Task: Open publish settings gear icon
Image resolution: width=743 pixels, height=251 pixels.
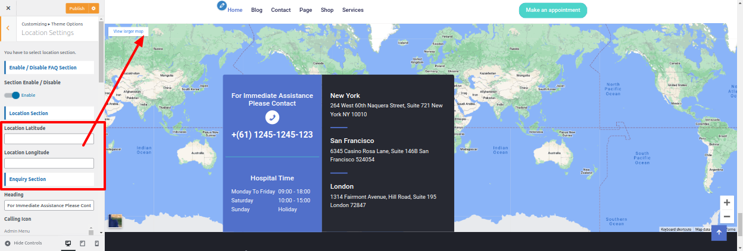Action: pyautogui.click(x=93, y=8)
